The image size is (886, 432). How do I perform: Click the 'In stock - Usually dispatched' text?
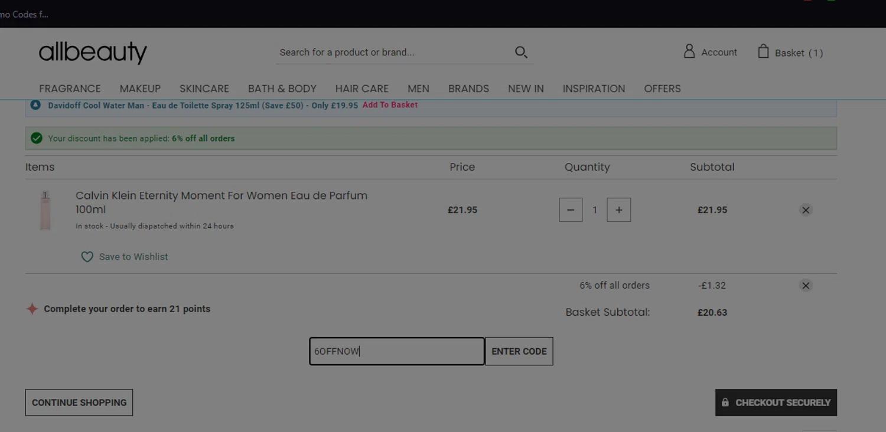click(155, 226)
